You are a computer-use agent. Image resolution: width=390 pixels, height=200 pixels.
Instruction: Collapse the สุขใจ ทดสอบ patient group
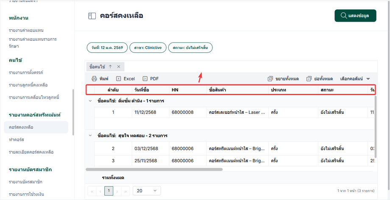(90, 136)
